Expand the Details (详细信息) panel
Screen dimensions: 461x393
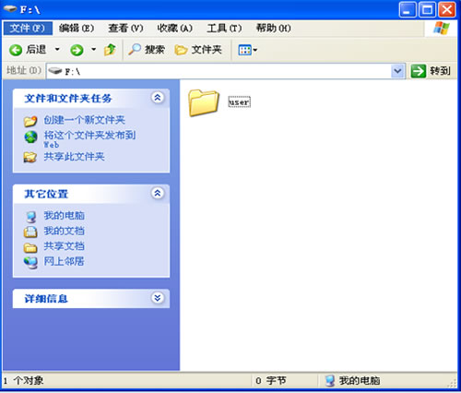pyautogui.click(x=158, y=298)
